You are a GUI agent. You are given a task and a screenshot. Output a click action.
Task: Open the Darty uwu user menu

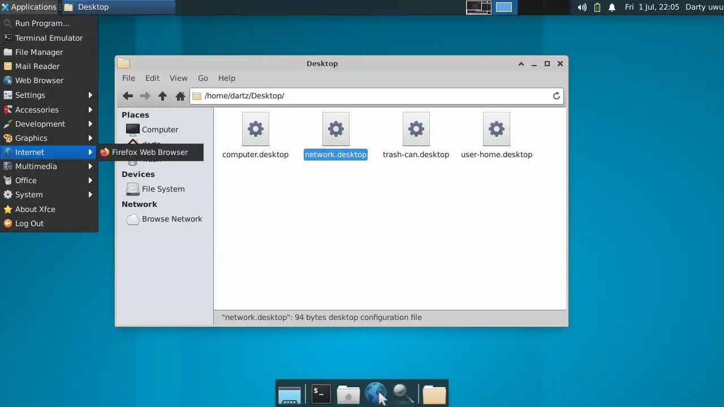(x=704, y=7)
